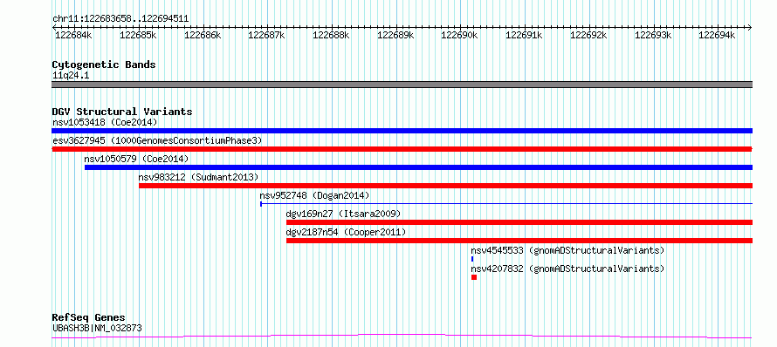The width and height of the screenshot is (777, 347).
Task: Click the magenta UBASH3B gene line
Action: pyautogui.click(x=402, y=337)
